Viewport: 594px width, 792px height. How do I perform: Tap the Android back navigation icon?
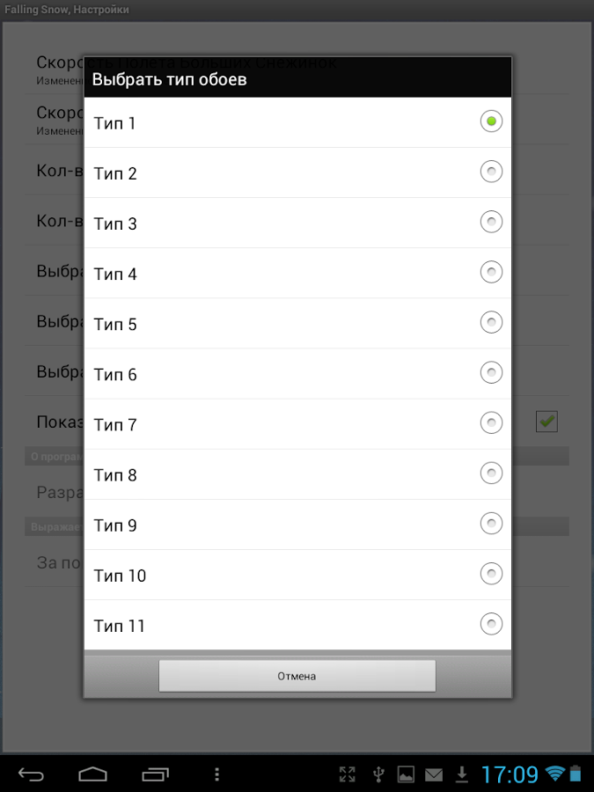pos(32,774)
